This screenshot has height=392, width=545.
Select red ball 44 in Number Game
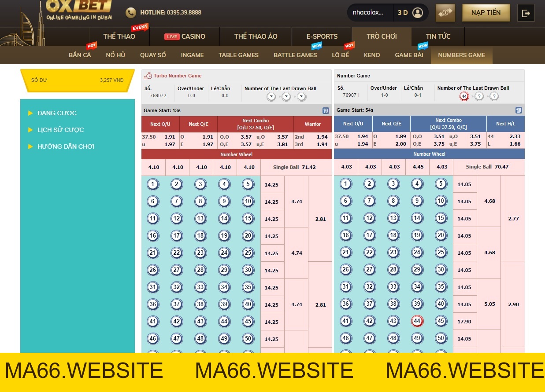coord(417,321)
